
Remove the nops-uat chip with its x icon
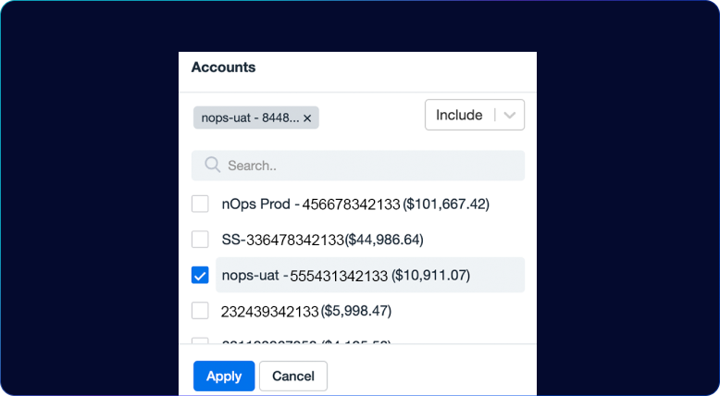click(x=307, y=118)
